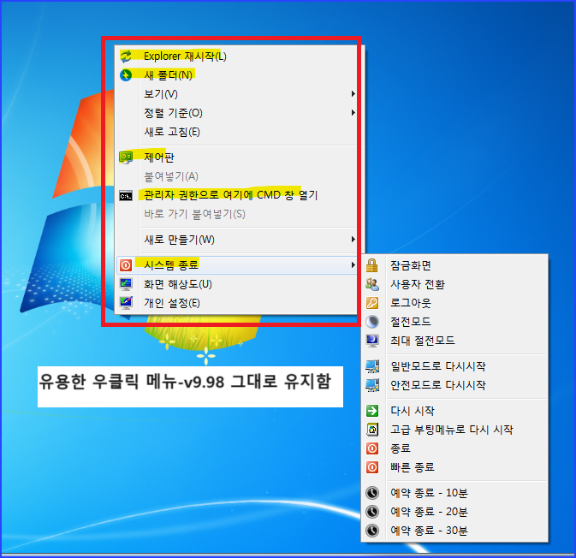Choose 종료 from the submenu
This screenshot has width=576, height=558.
454,448
